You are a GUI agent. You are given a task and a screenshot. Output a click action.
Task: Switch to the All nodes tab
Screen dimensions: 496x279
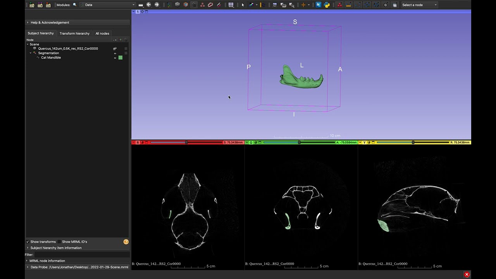[102, 33]
